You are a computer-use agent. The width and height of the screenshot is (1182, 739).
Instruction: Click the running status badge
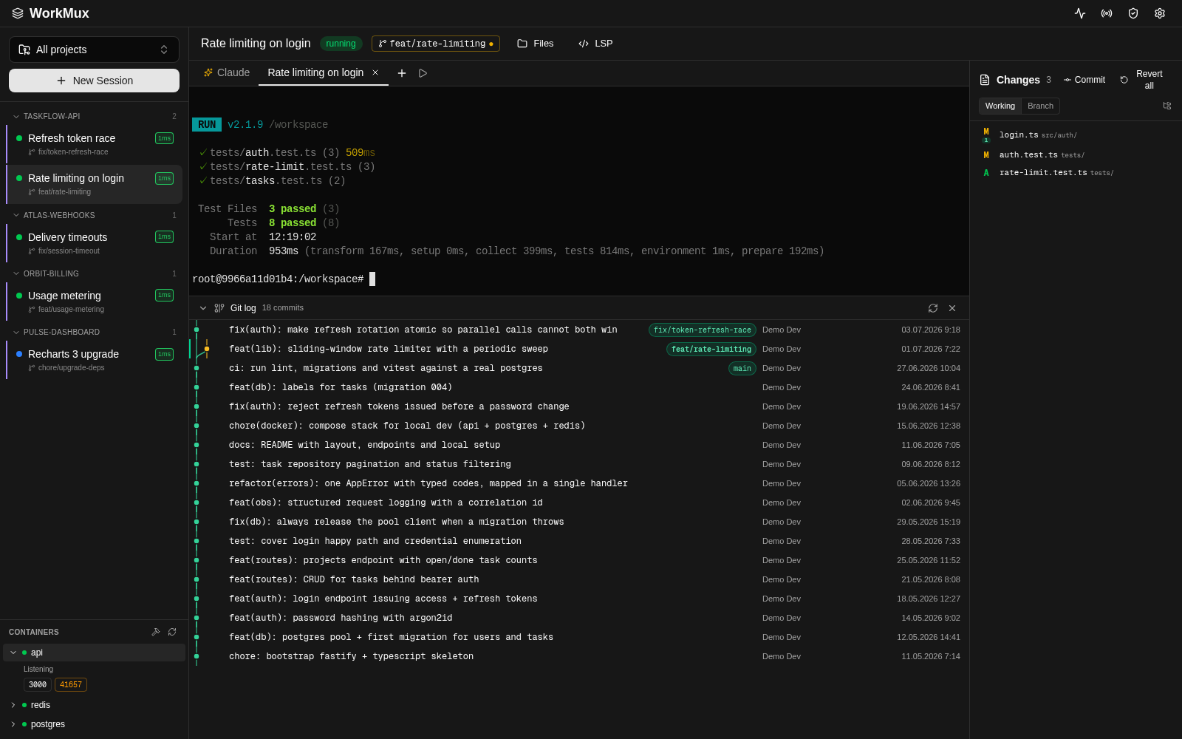(x=341, y=44)
